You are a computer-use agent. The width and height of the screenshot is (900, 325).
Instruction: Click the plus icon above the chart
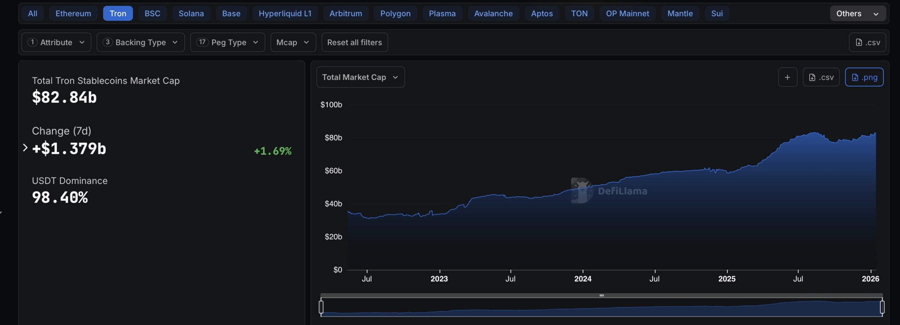pos(787,77)
